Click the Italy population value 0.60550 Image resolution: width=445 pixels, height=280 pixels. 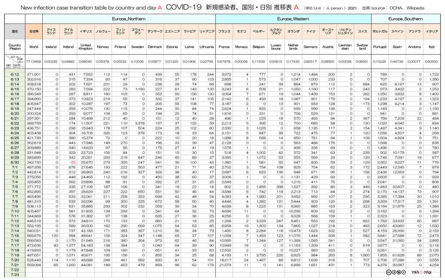(432, 62)
